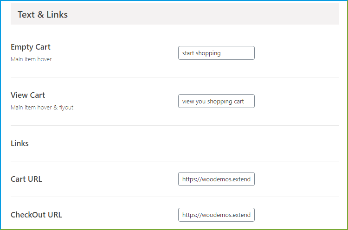This screenshot has width=348, height=230.
Task: Select the Cart URL input box
Action: 216,179
